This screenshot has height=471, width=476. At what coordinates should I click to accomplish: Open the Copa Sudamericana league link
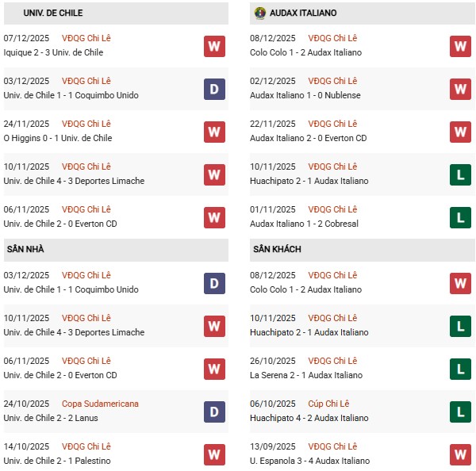100,404
